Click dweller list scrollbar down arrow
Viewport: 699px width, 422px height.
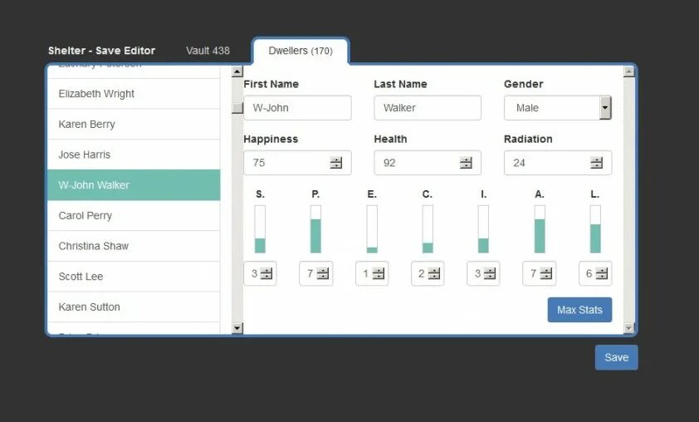tap(237, 328)
